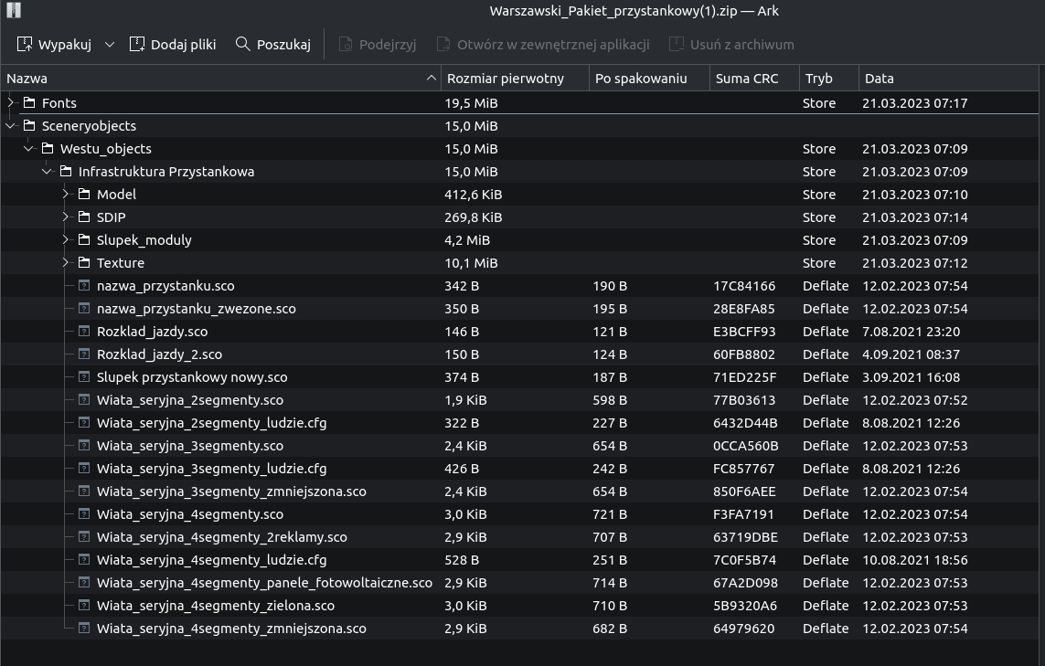Click date 10.08.2021 18:56
This screenshot has width=1045, height=666.
(x=915, y=560)
